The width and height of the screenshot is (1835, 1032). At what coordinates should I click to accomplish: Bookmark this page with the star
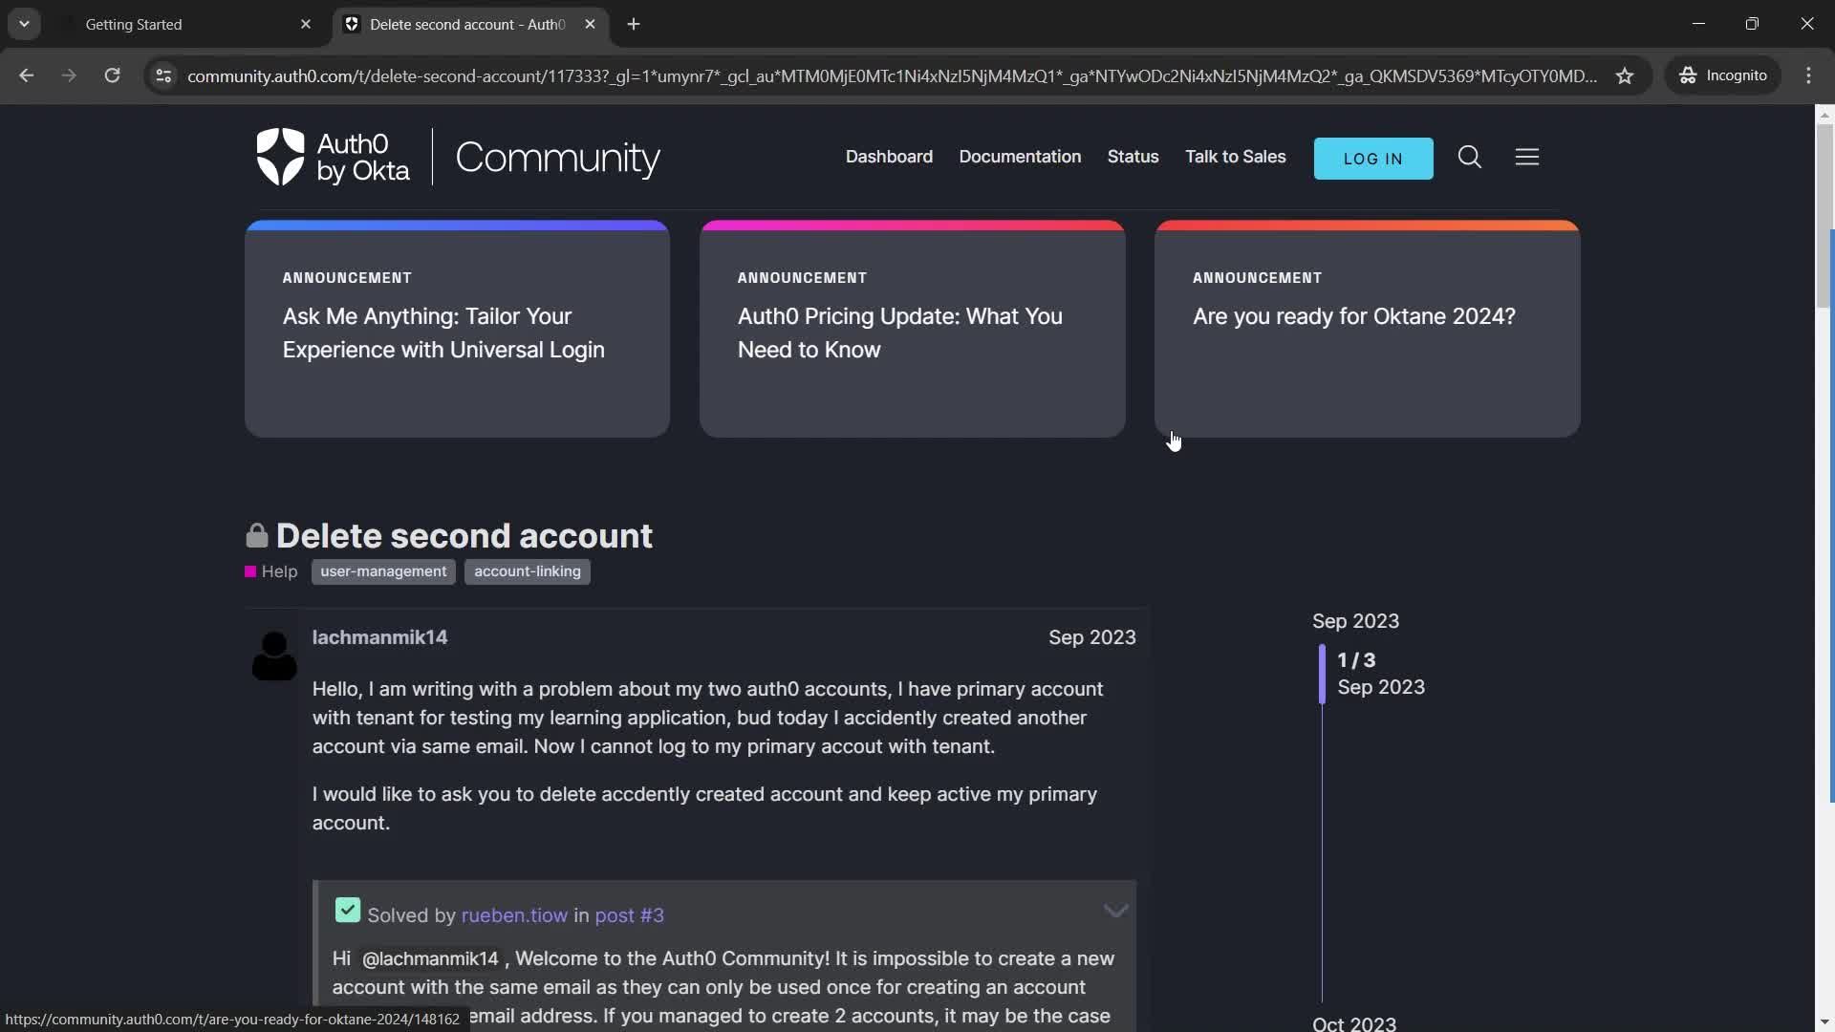[1625, 75]
